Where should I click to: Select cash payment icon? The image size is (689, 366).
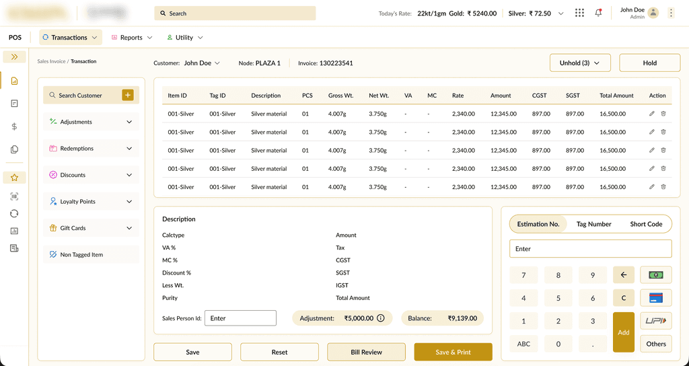pyautogui.click(x=656, y=275)
